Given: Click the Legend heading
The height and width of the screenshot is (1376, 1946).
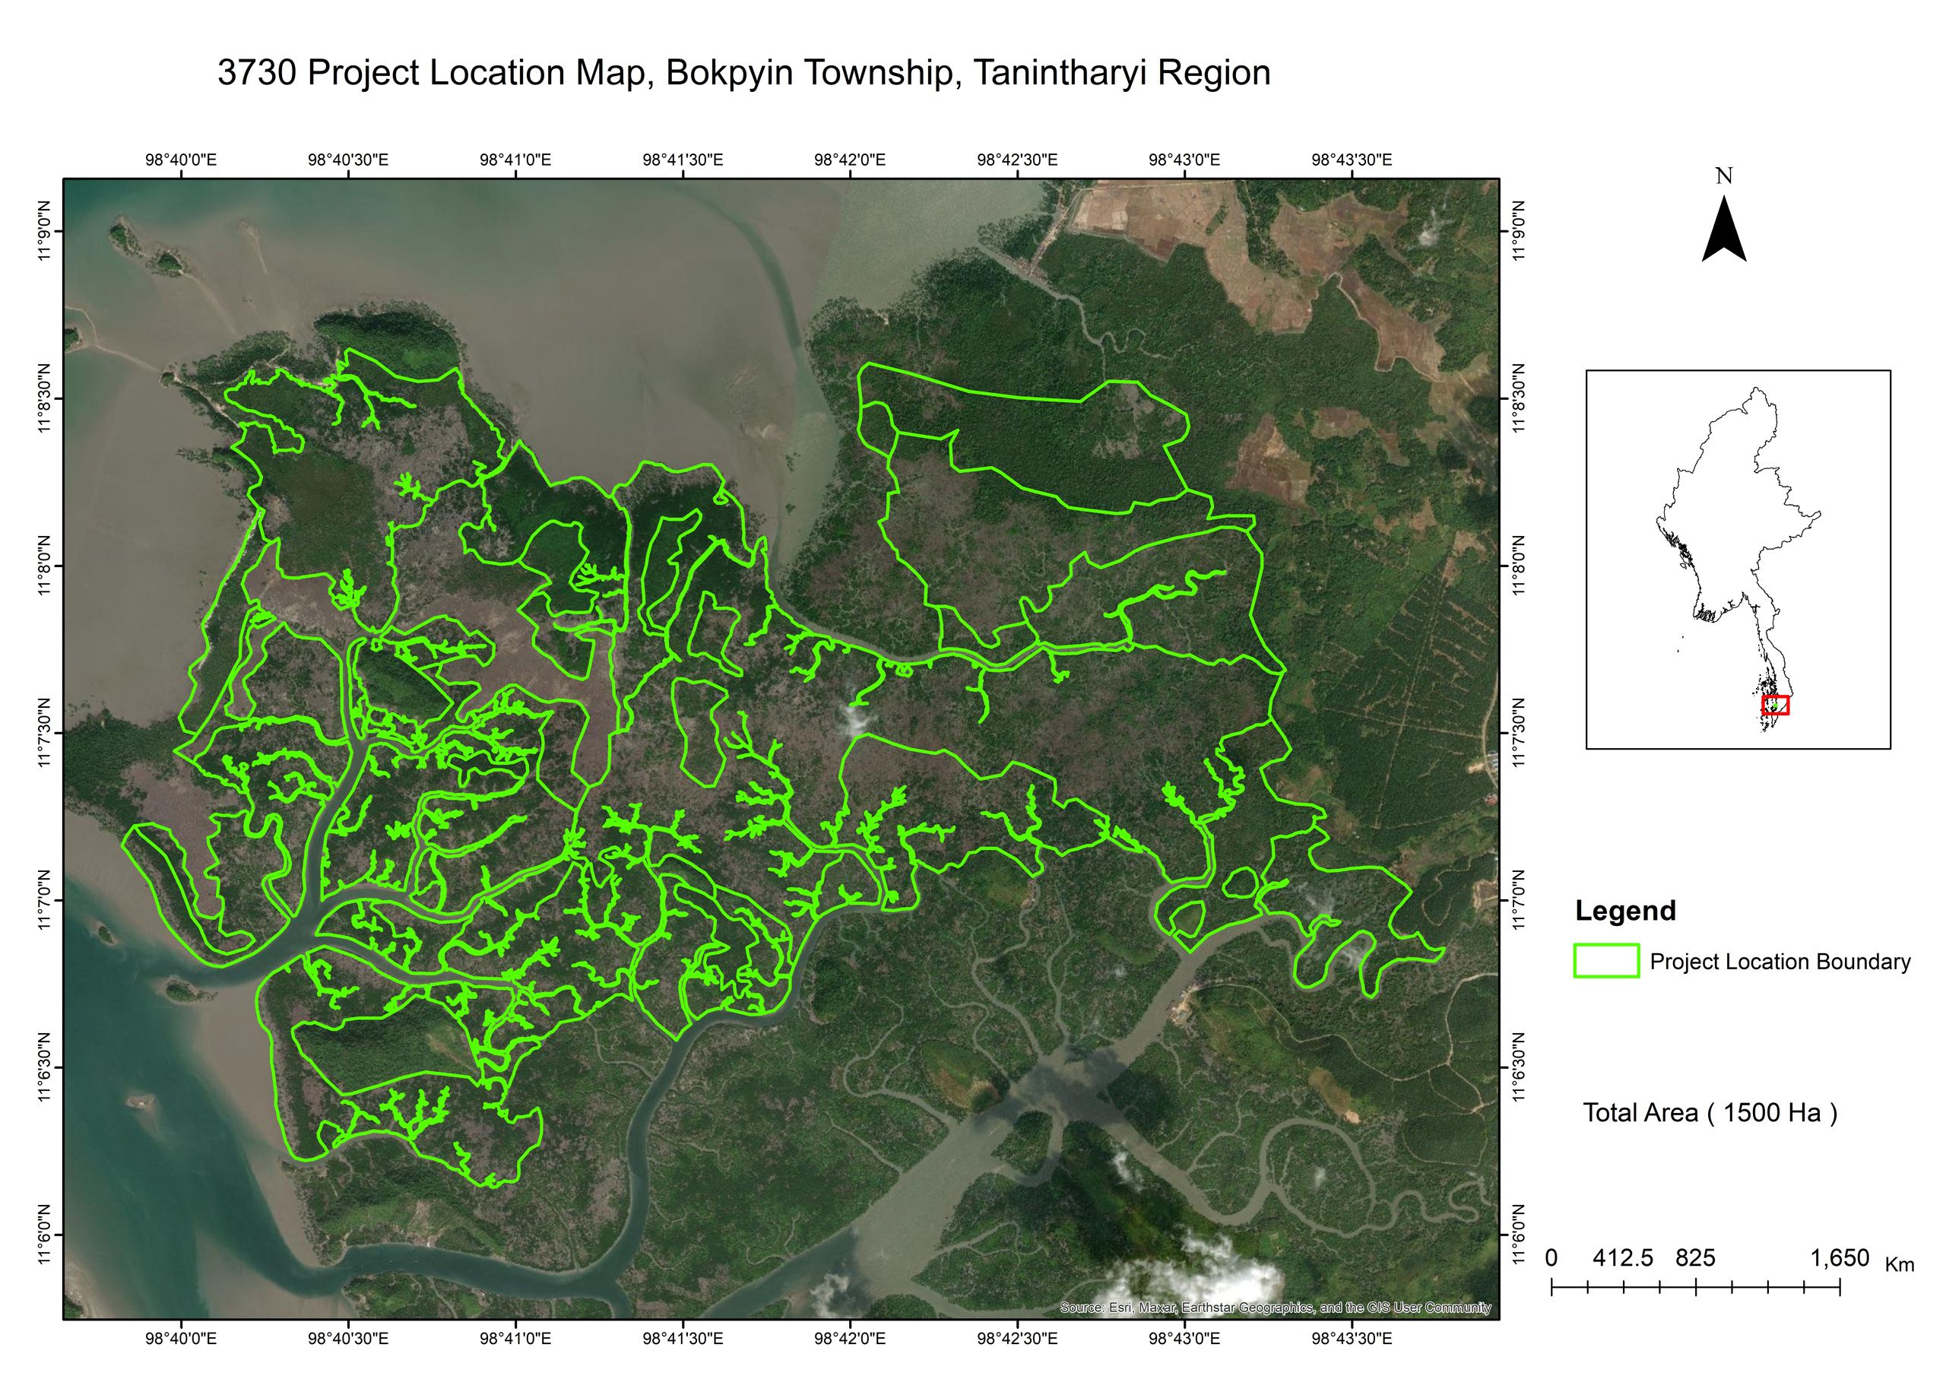Looking at the screenshot, I should point(1624,911).
